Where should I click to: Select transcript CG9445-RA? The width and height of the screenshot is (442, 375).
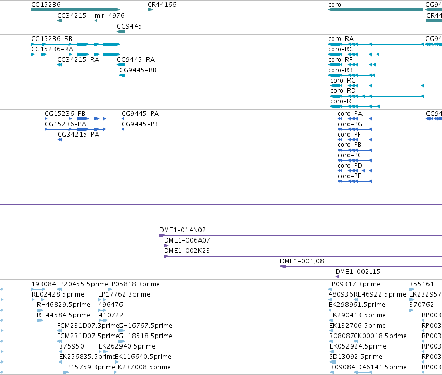(120, 65)
